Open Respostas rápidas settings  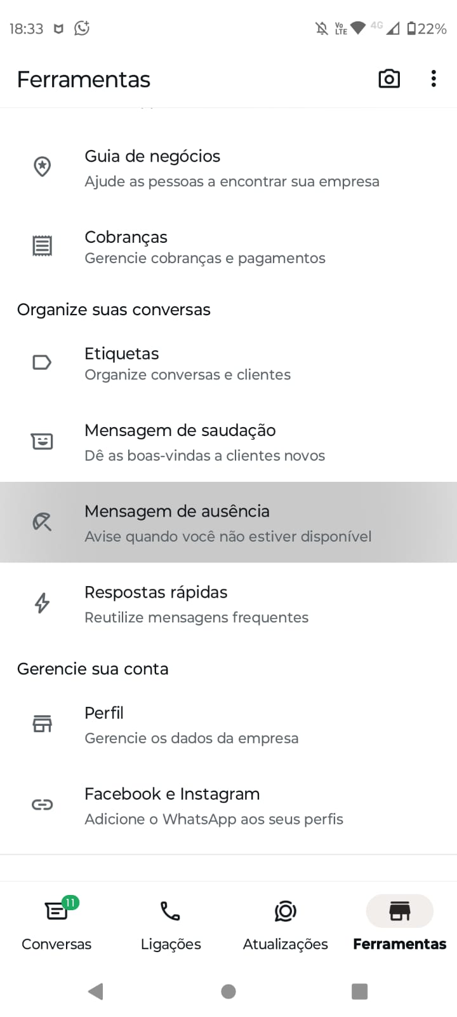(197, 604)
